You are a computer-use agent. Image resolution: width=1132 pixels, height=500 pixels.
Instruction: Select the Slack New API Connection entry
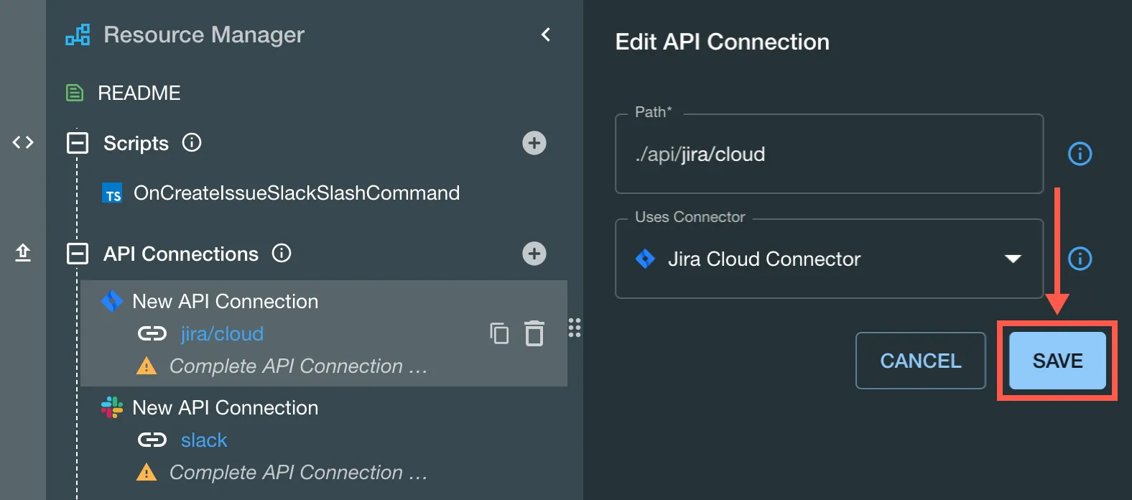[226, 407]
